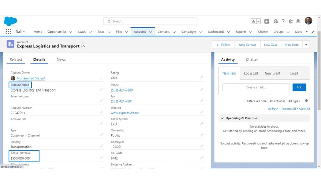Select the New Event tab
The image size is (321, 180).
tap(273, 73)
